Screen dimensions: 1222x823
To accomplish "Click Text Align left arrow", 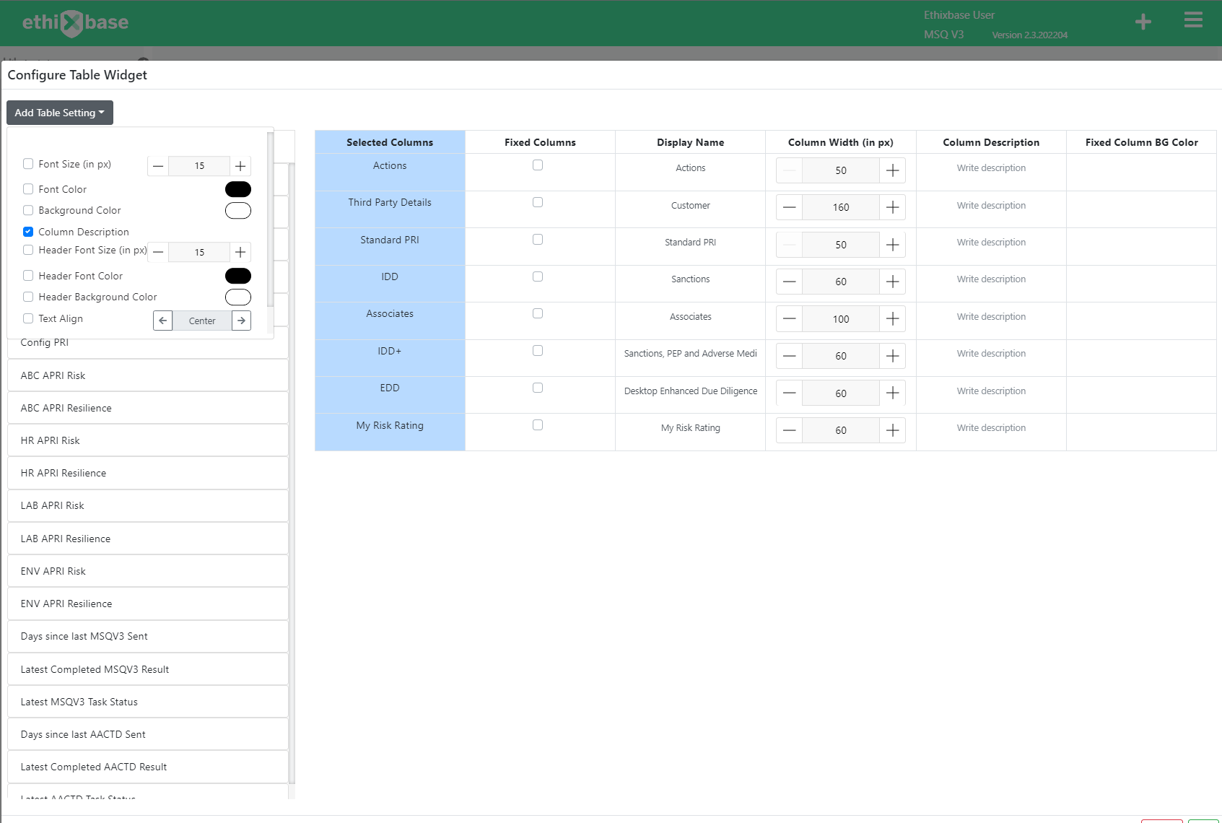I will click(163, 321).
